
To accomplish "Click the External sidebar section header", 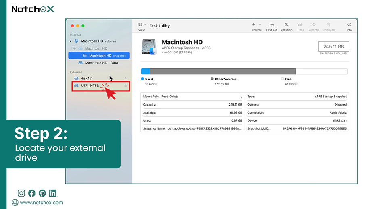I will [x=75, y=72].
